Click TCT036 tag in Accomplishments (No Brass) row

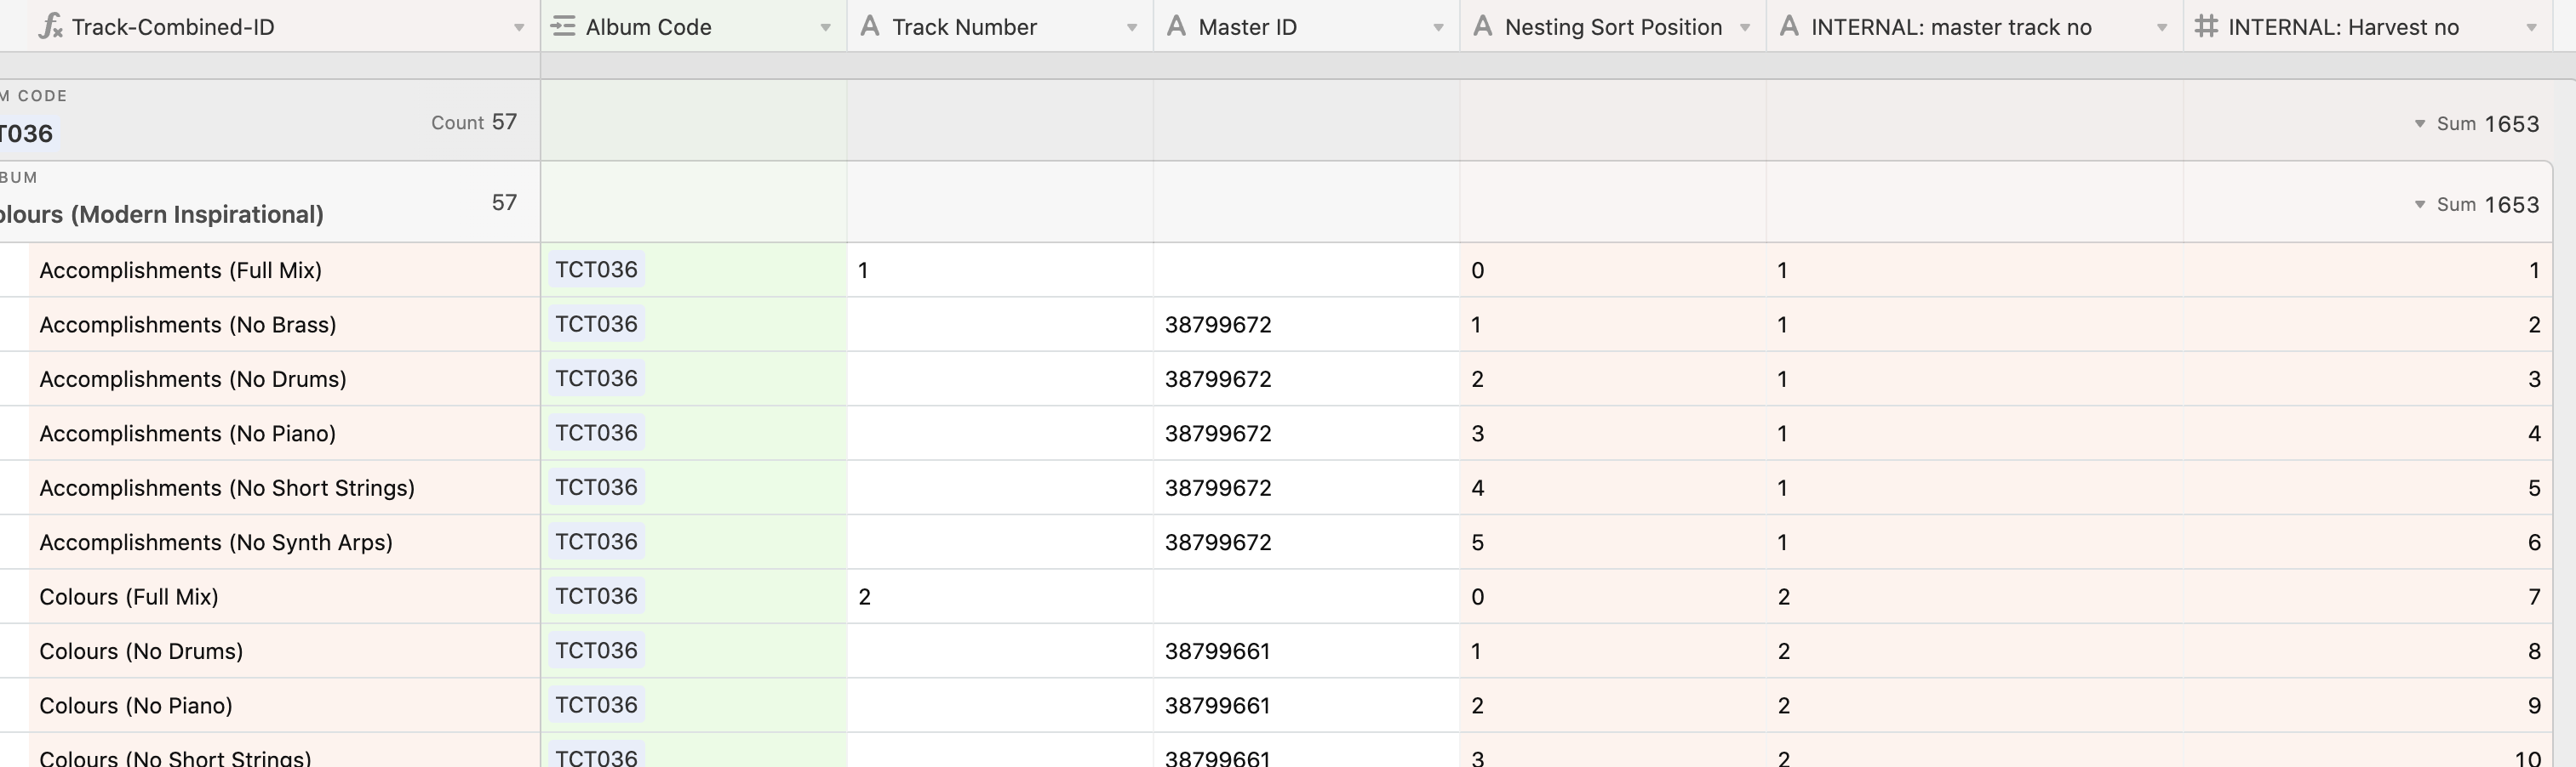(596, 325)
